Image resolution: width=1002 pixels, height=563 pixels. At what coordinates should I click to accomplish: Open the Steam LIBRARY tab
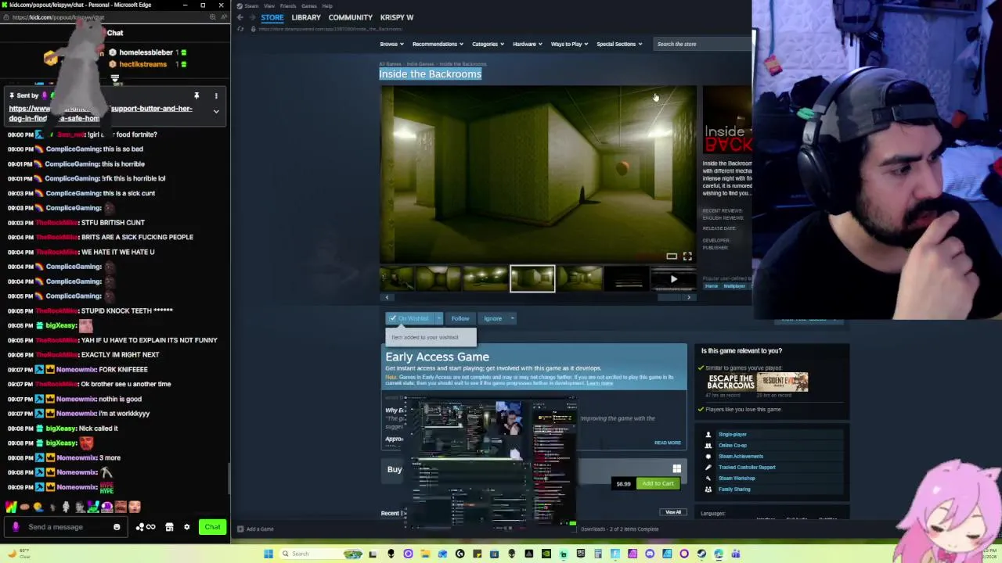click(x=306, y=17)
